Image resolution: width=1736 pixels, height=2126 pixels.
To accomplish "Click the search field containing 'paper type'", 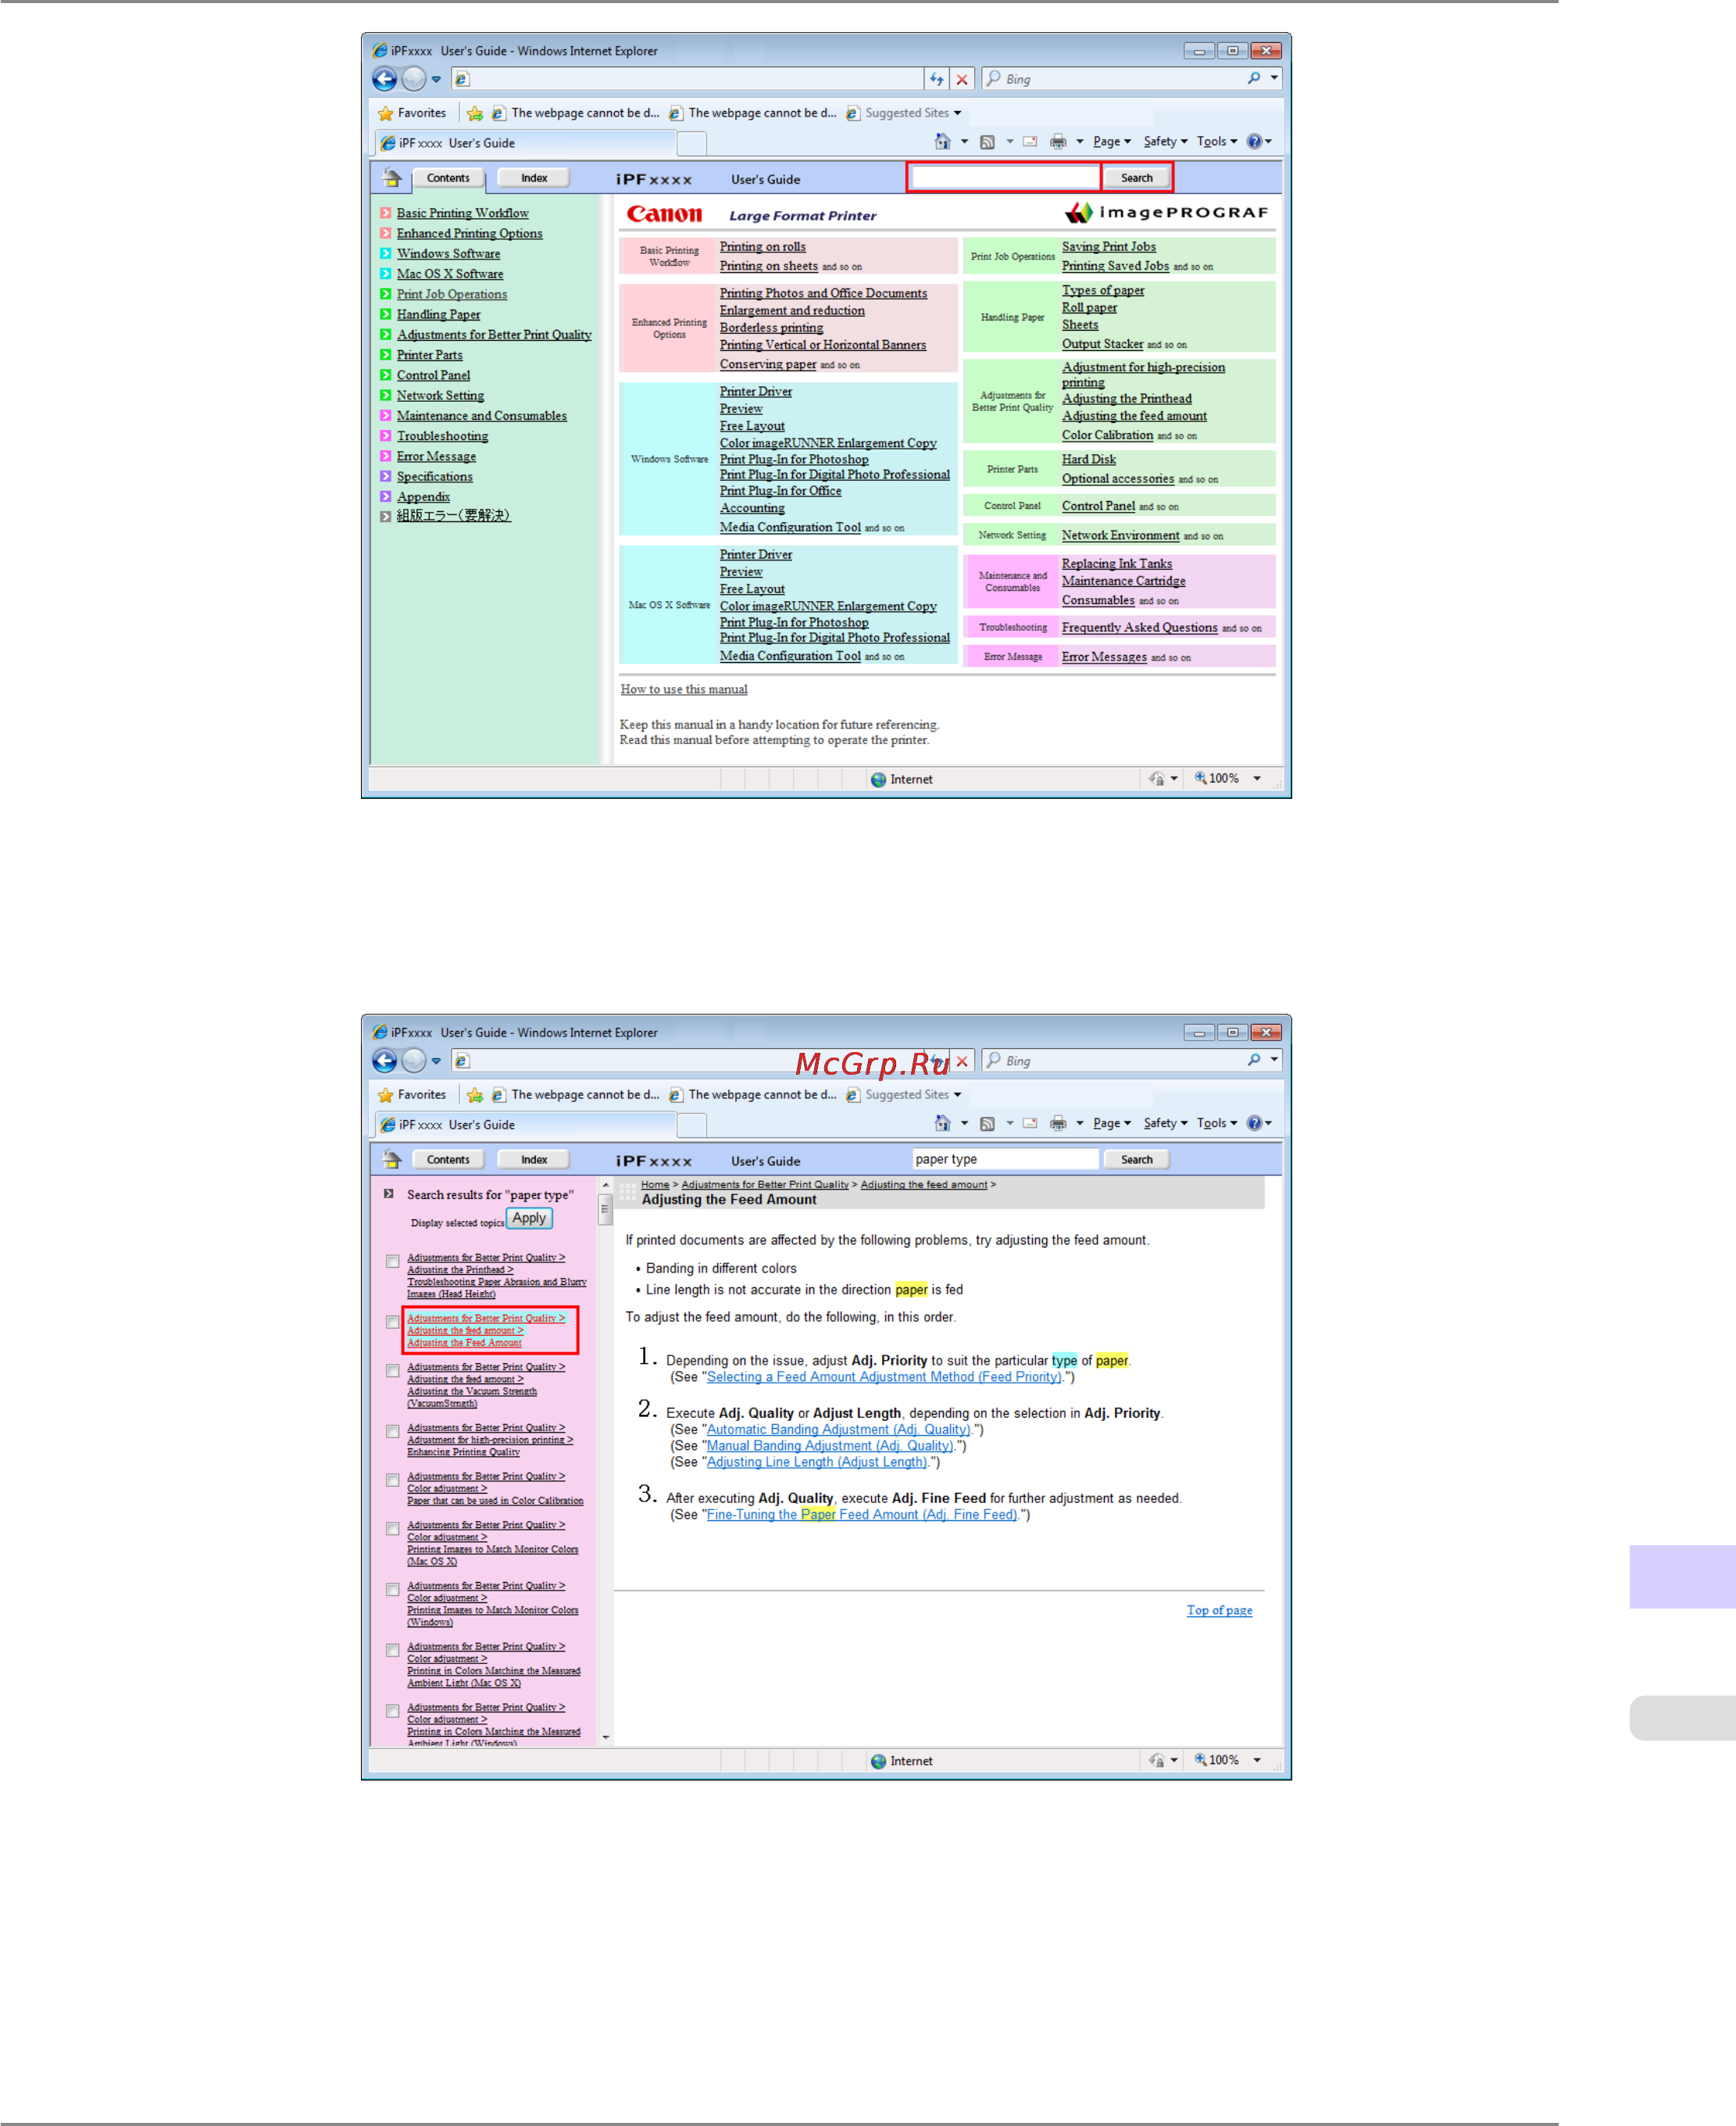I will click(1005, 1160).
